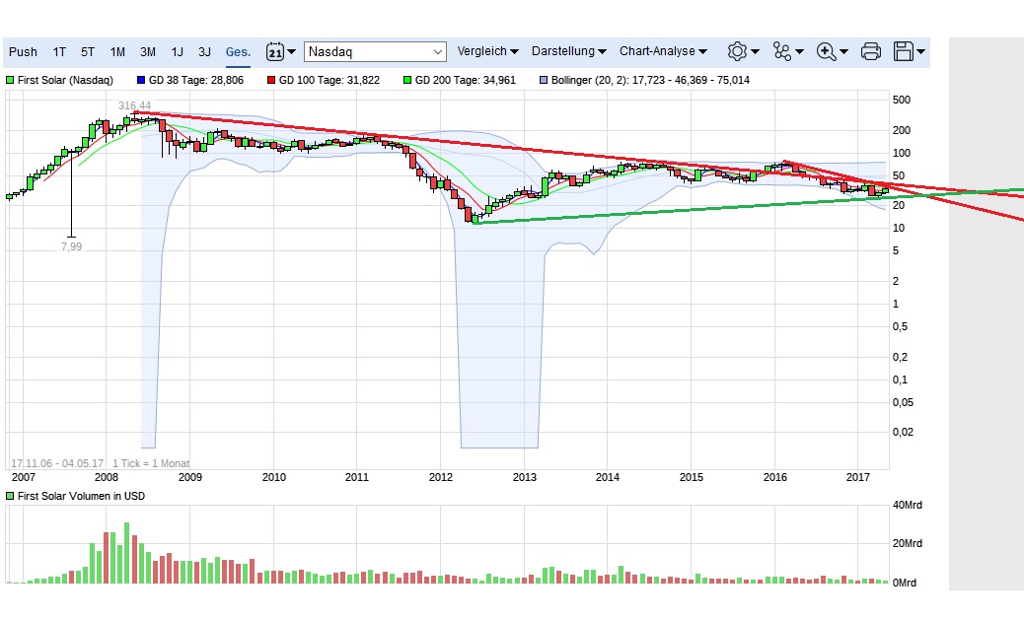Image resolution: width=1024 pixels, height=621 pixels.
Task: Click the green First Solar (Nasdaq) legend marker
Action: [10, 80]
